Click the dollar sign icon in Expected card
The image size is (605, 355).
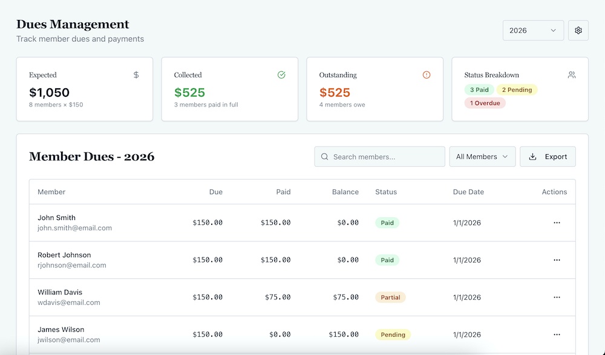pyautogui.click(x=136, y=75)
